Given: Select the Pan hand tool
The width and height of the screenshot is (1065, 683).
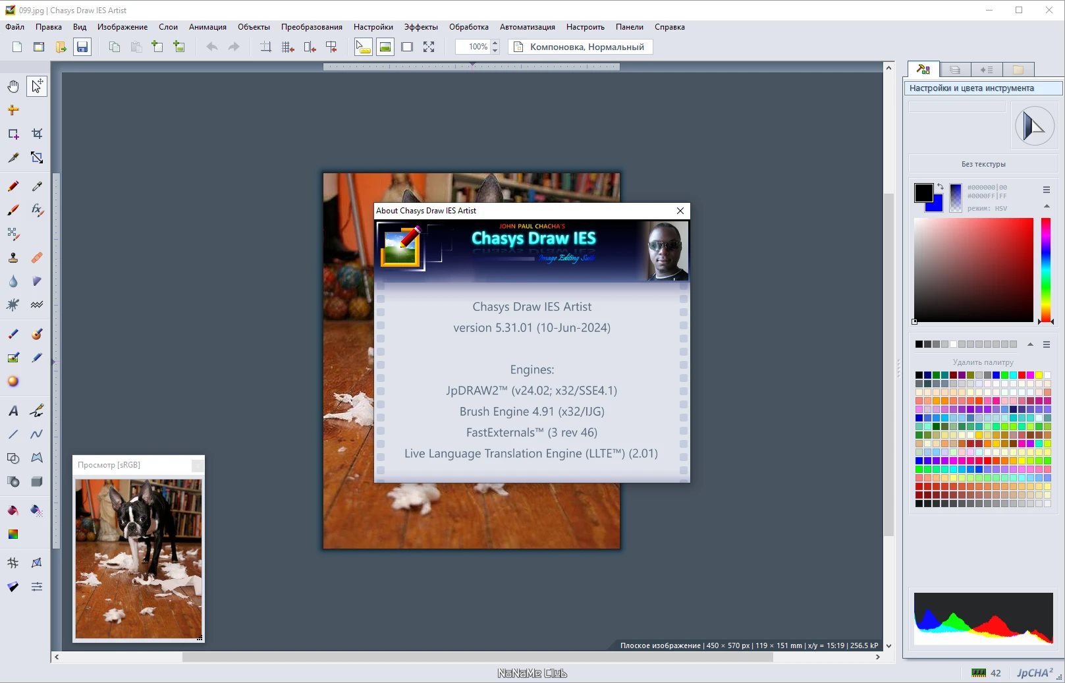Looking at the screenshot, I should (13, 86).
